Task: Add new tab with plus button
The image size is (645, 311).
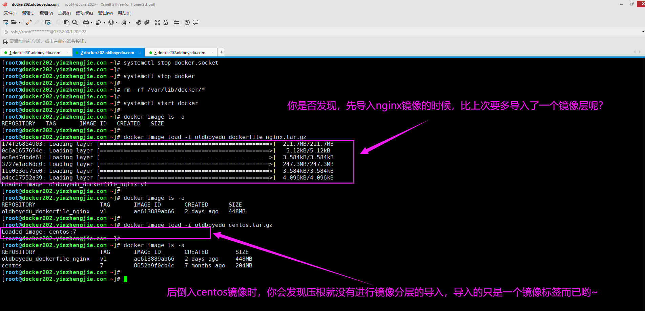Action: pos(221,52)
